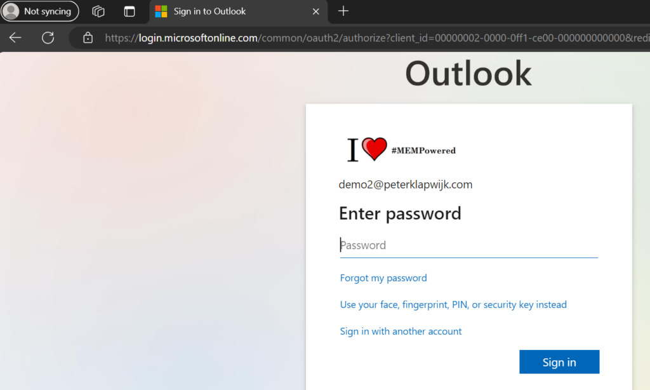Viewport: 650px width, 390px height.
Task: Open a new tab with plus icon
Action: (343, 11)
